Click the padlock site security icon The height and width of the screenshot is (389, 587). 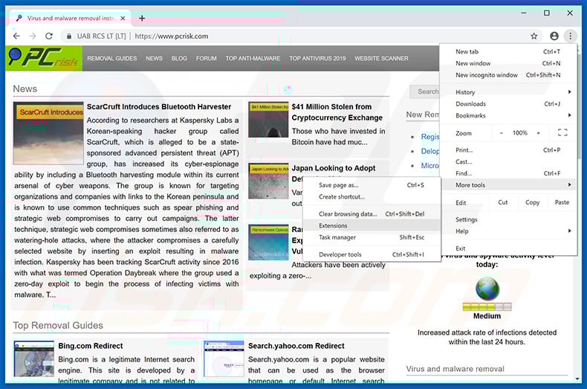pyautogui.click(x=69, y=36)
